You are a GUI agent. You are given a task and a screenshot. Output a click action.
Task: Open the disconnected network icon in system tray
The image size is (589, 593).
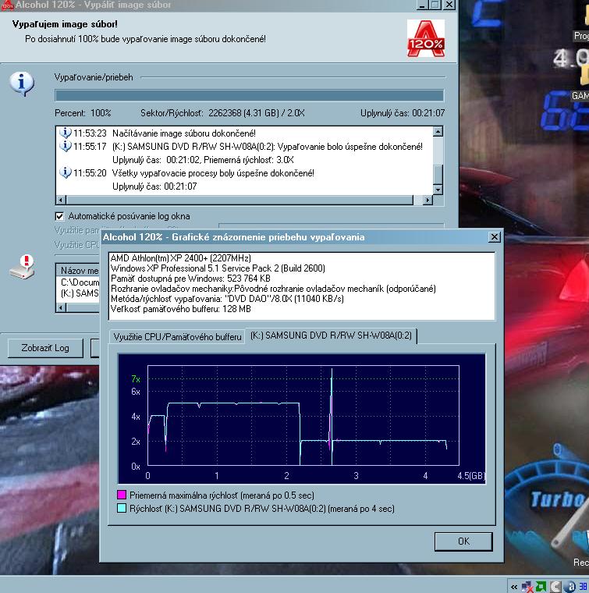pos(527,586)
